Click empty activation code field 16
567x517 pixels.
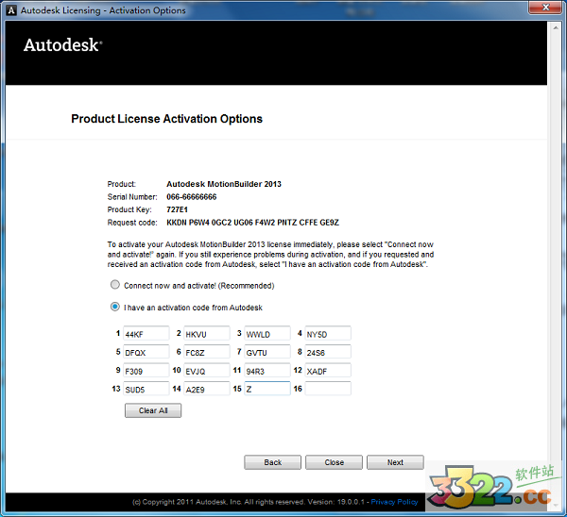click(328, 389)
